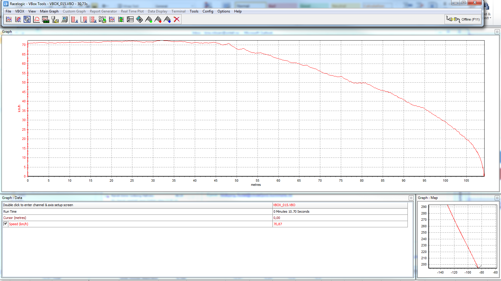Click the small blue-red graph icon

[112, 19]
